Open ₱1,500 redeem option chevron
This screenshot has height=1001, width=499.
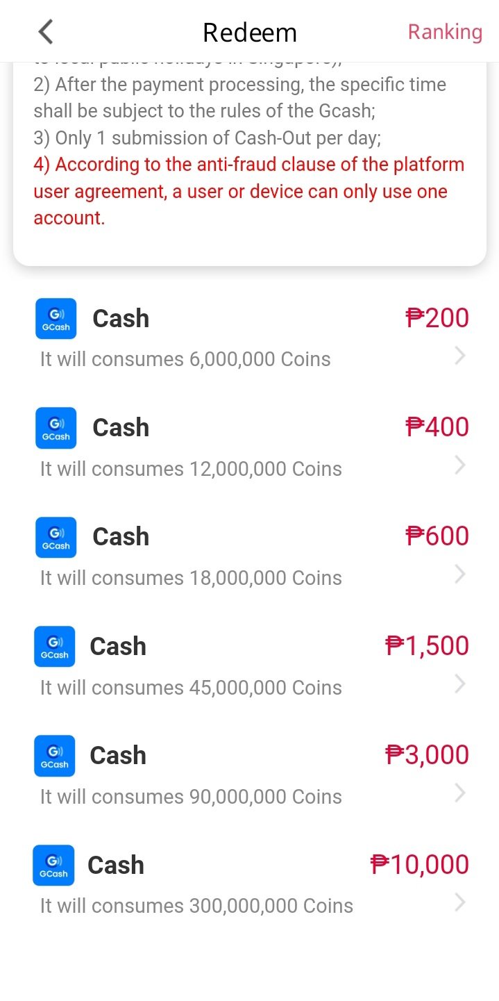pos(459,684)
